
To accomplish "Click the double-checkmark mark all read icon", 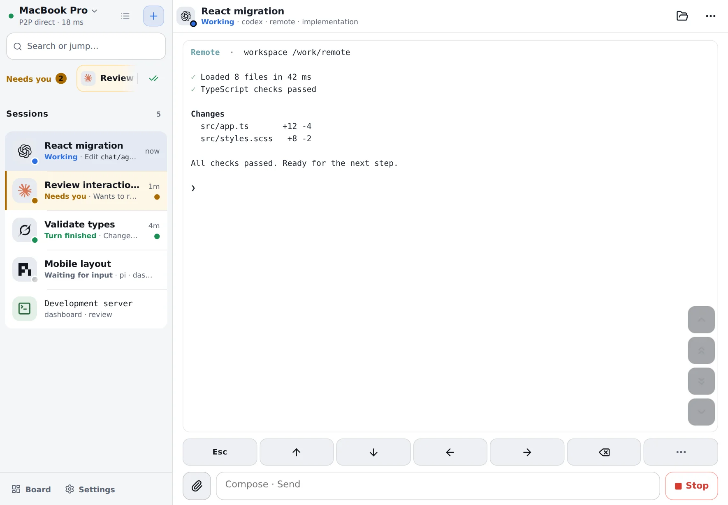I will [153, 78].
